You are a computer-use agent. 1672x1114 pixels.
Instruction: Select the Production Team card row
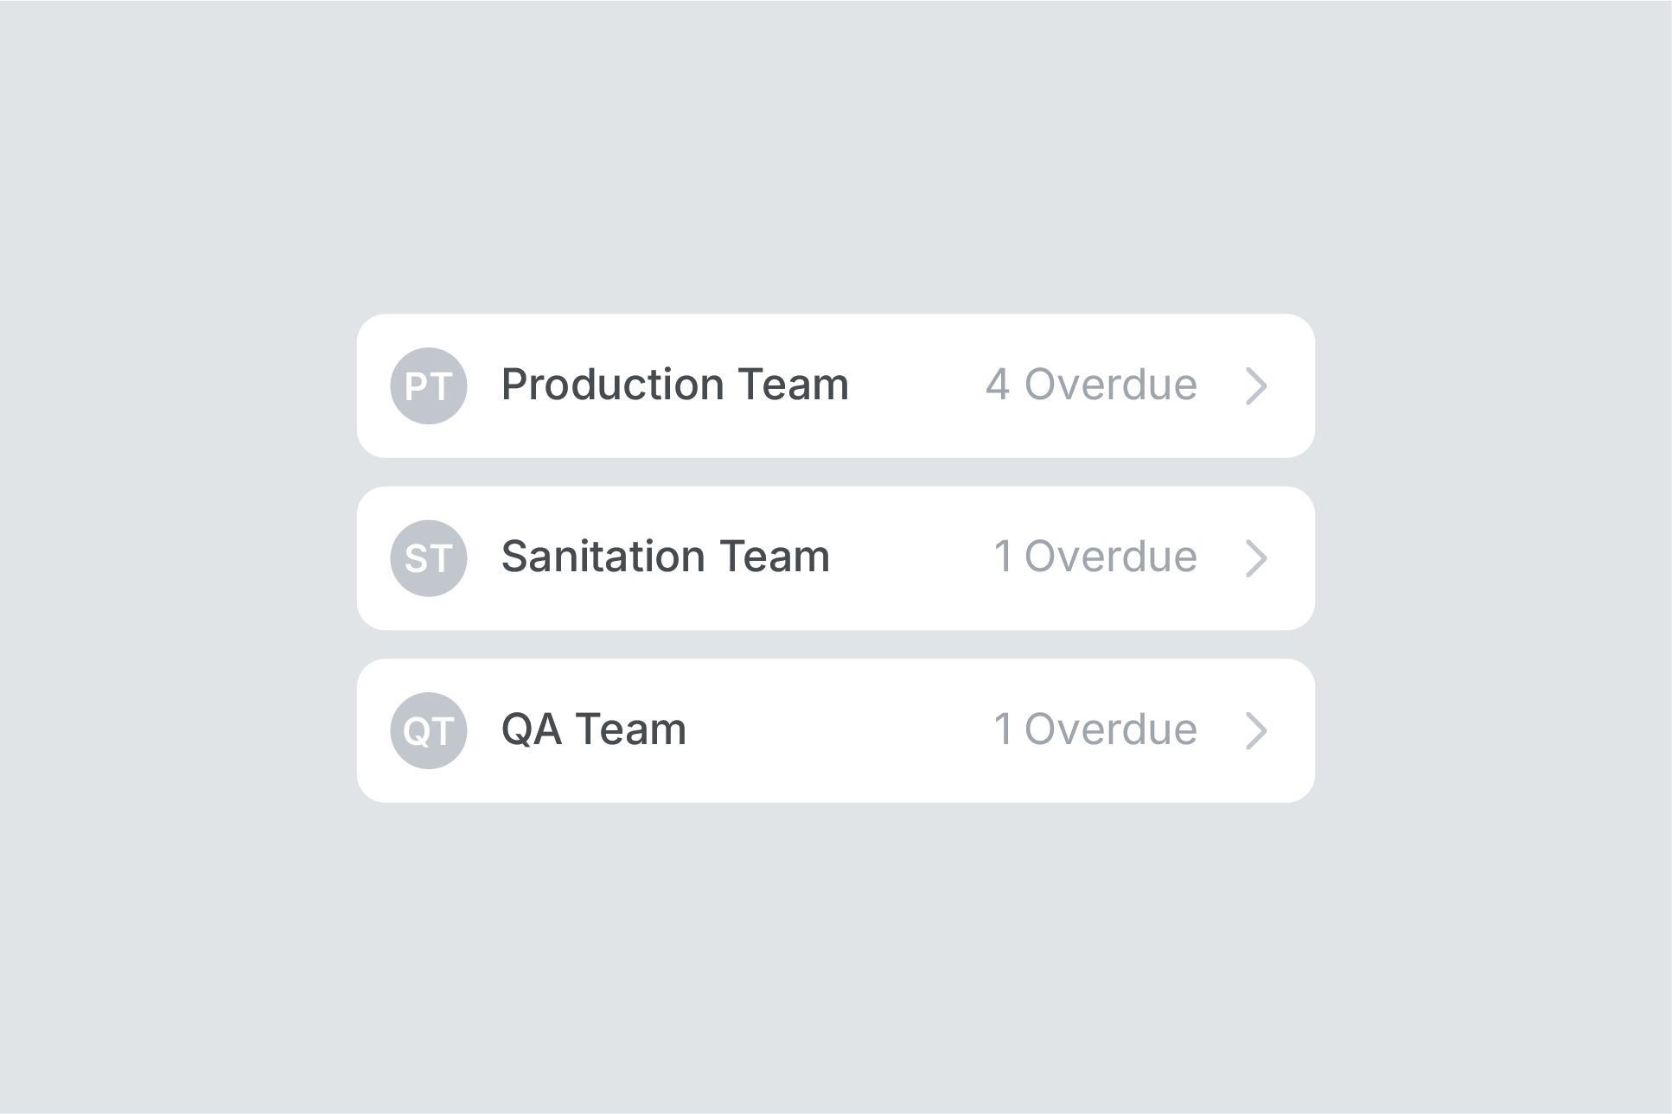coord(836,385)
